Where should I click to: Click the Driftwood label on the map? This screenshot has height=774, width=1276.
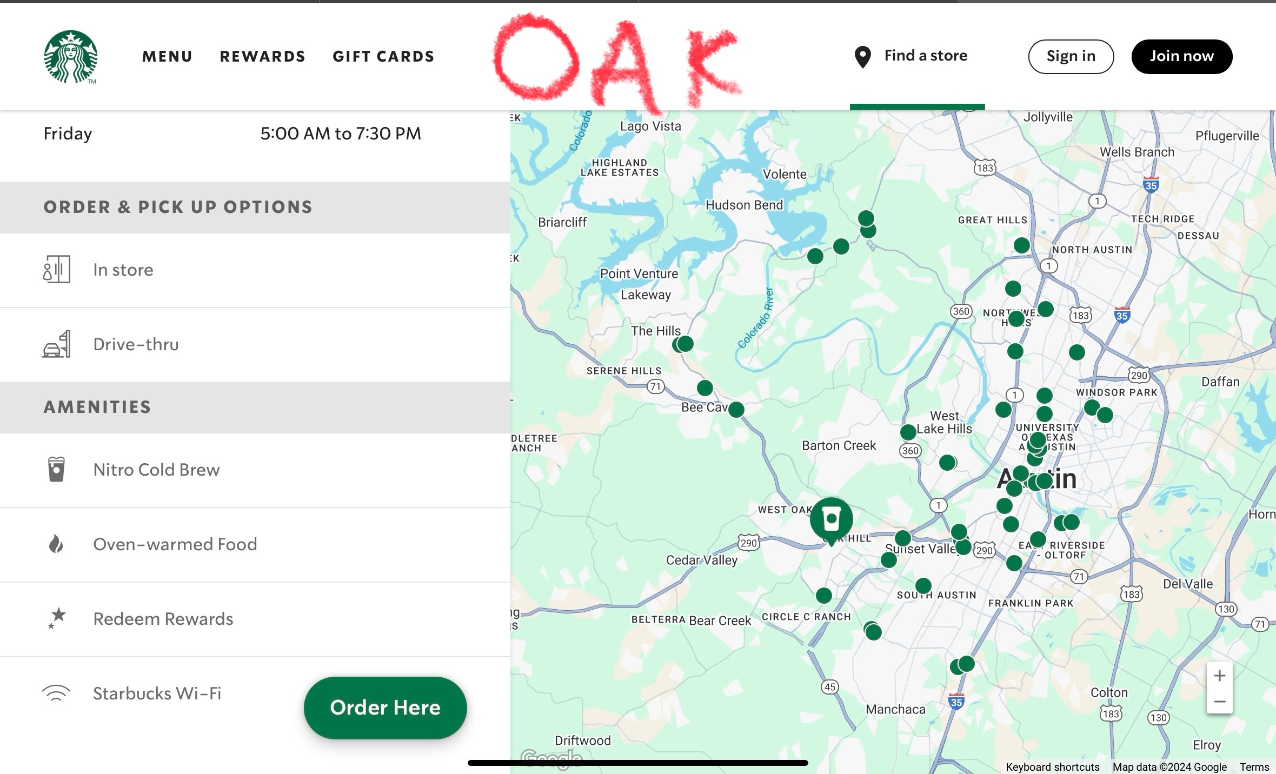583,740
